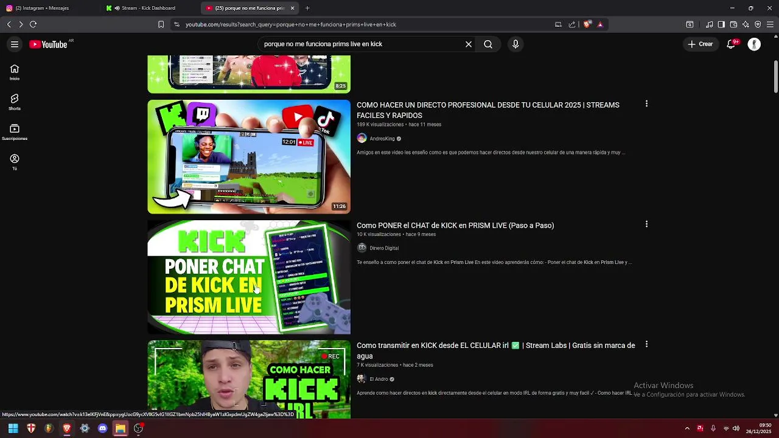Open the browser main menu
This screenshot has width=779, height=438.
(770, 24)
